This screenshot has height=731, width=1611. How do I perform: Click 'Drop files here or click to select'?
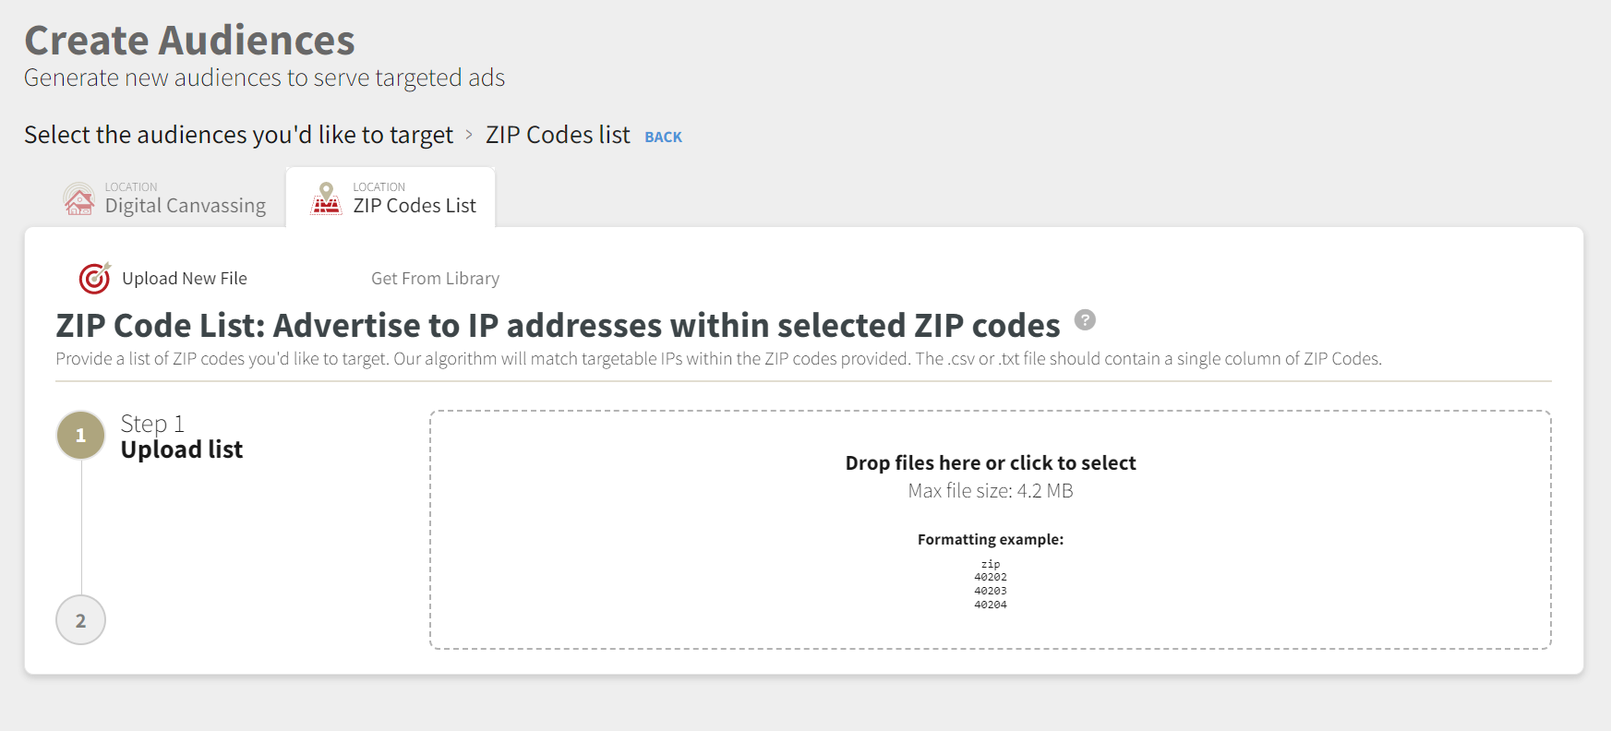point(990,462)
